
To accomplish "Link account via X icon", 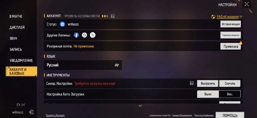I will pyautogui.click(x=93, y=35).
